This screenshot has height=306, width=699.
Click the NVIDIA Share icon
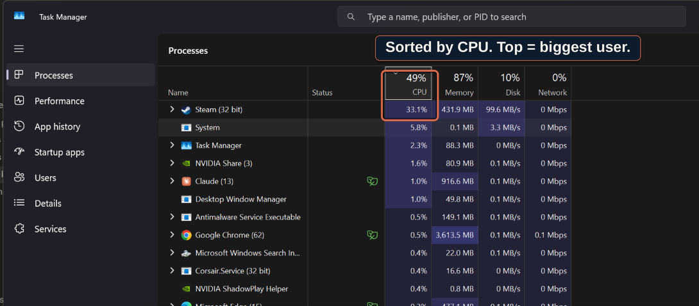187,163
